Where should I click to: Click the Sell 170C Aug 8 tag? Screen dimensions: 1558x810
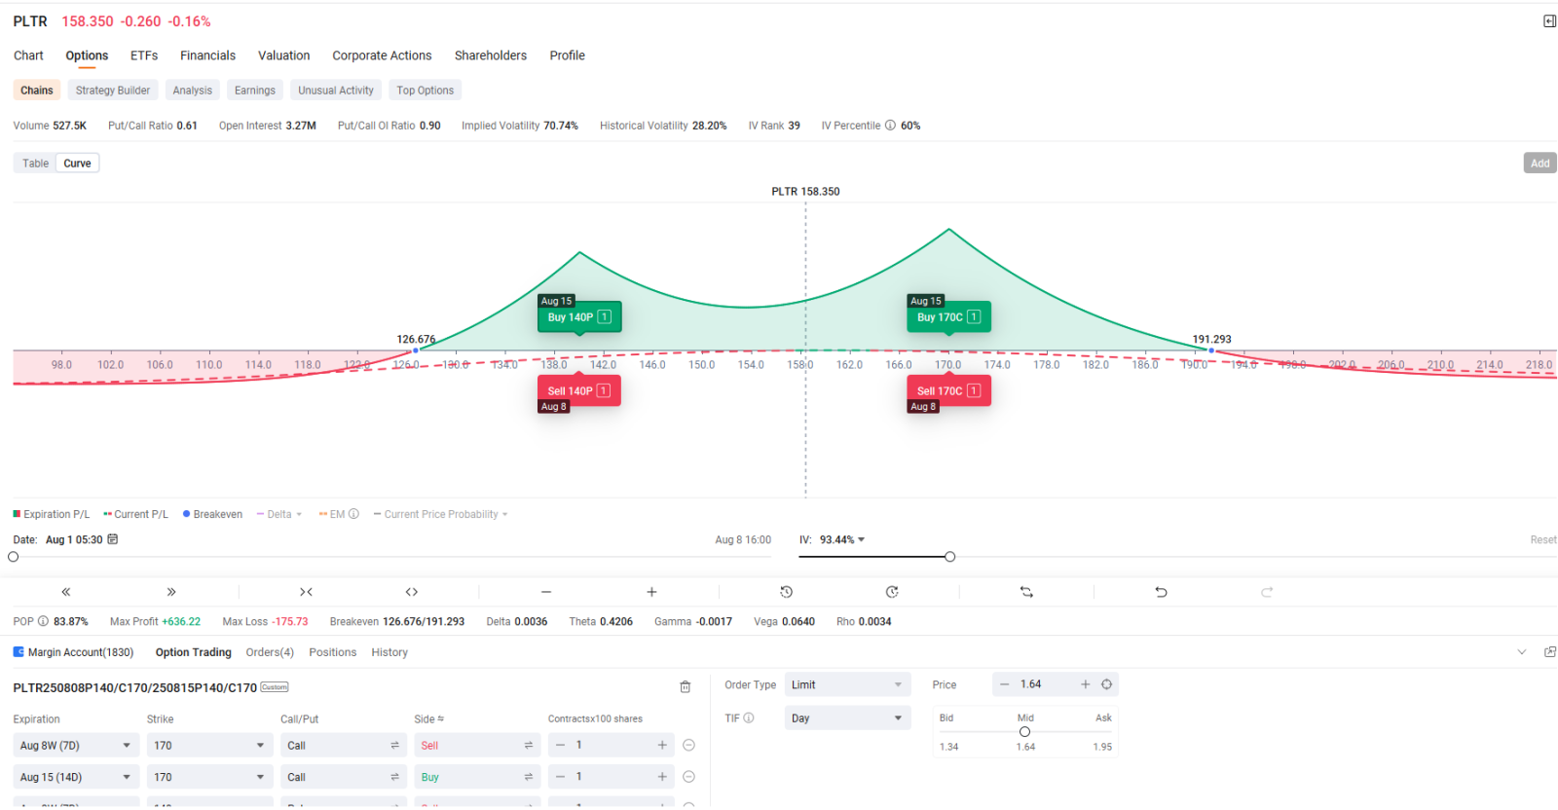[x=948, y=390]
